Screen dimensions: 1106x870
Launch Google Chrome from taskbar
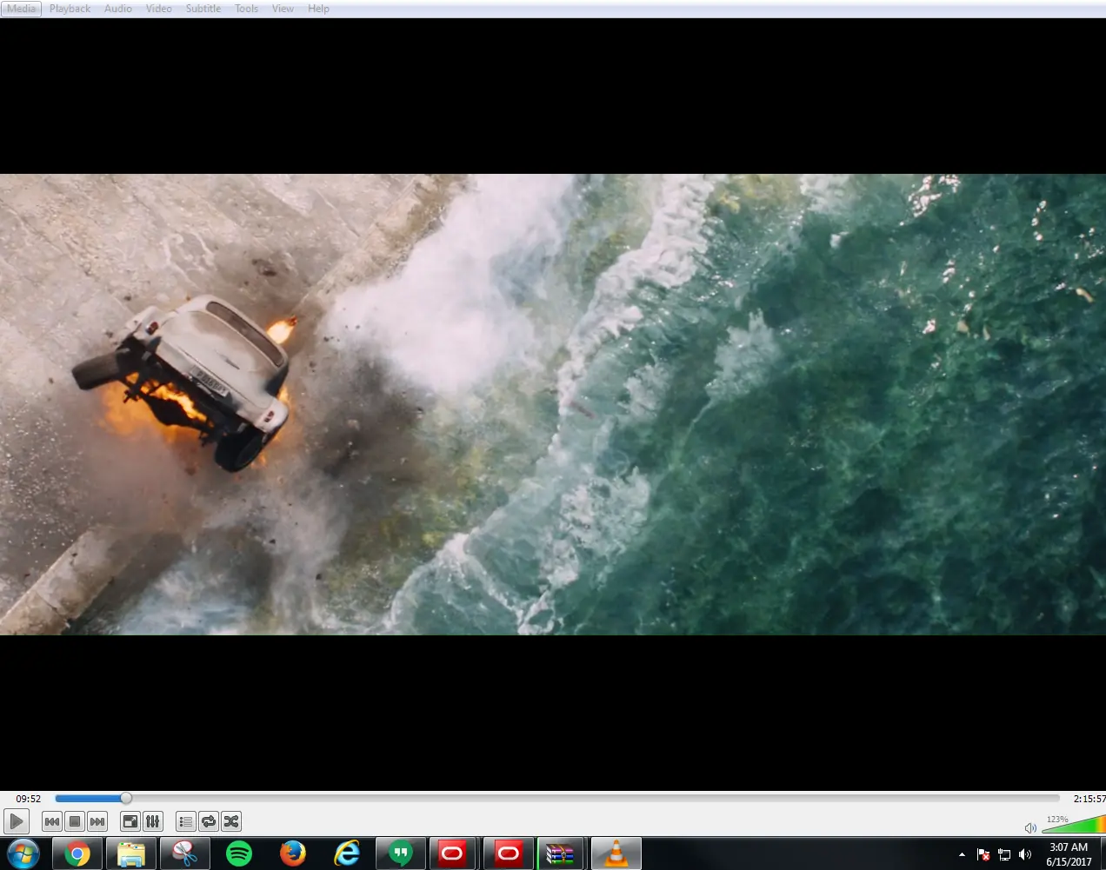[x=77, y=854]
